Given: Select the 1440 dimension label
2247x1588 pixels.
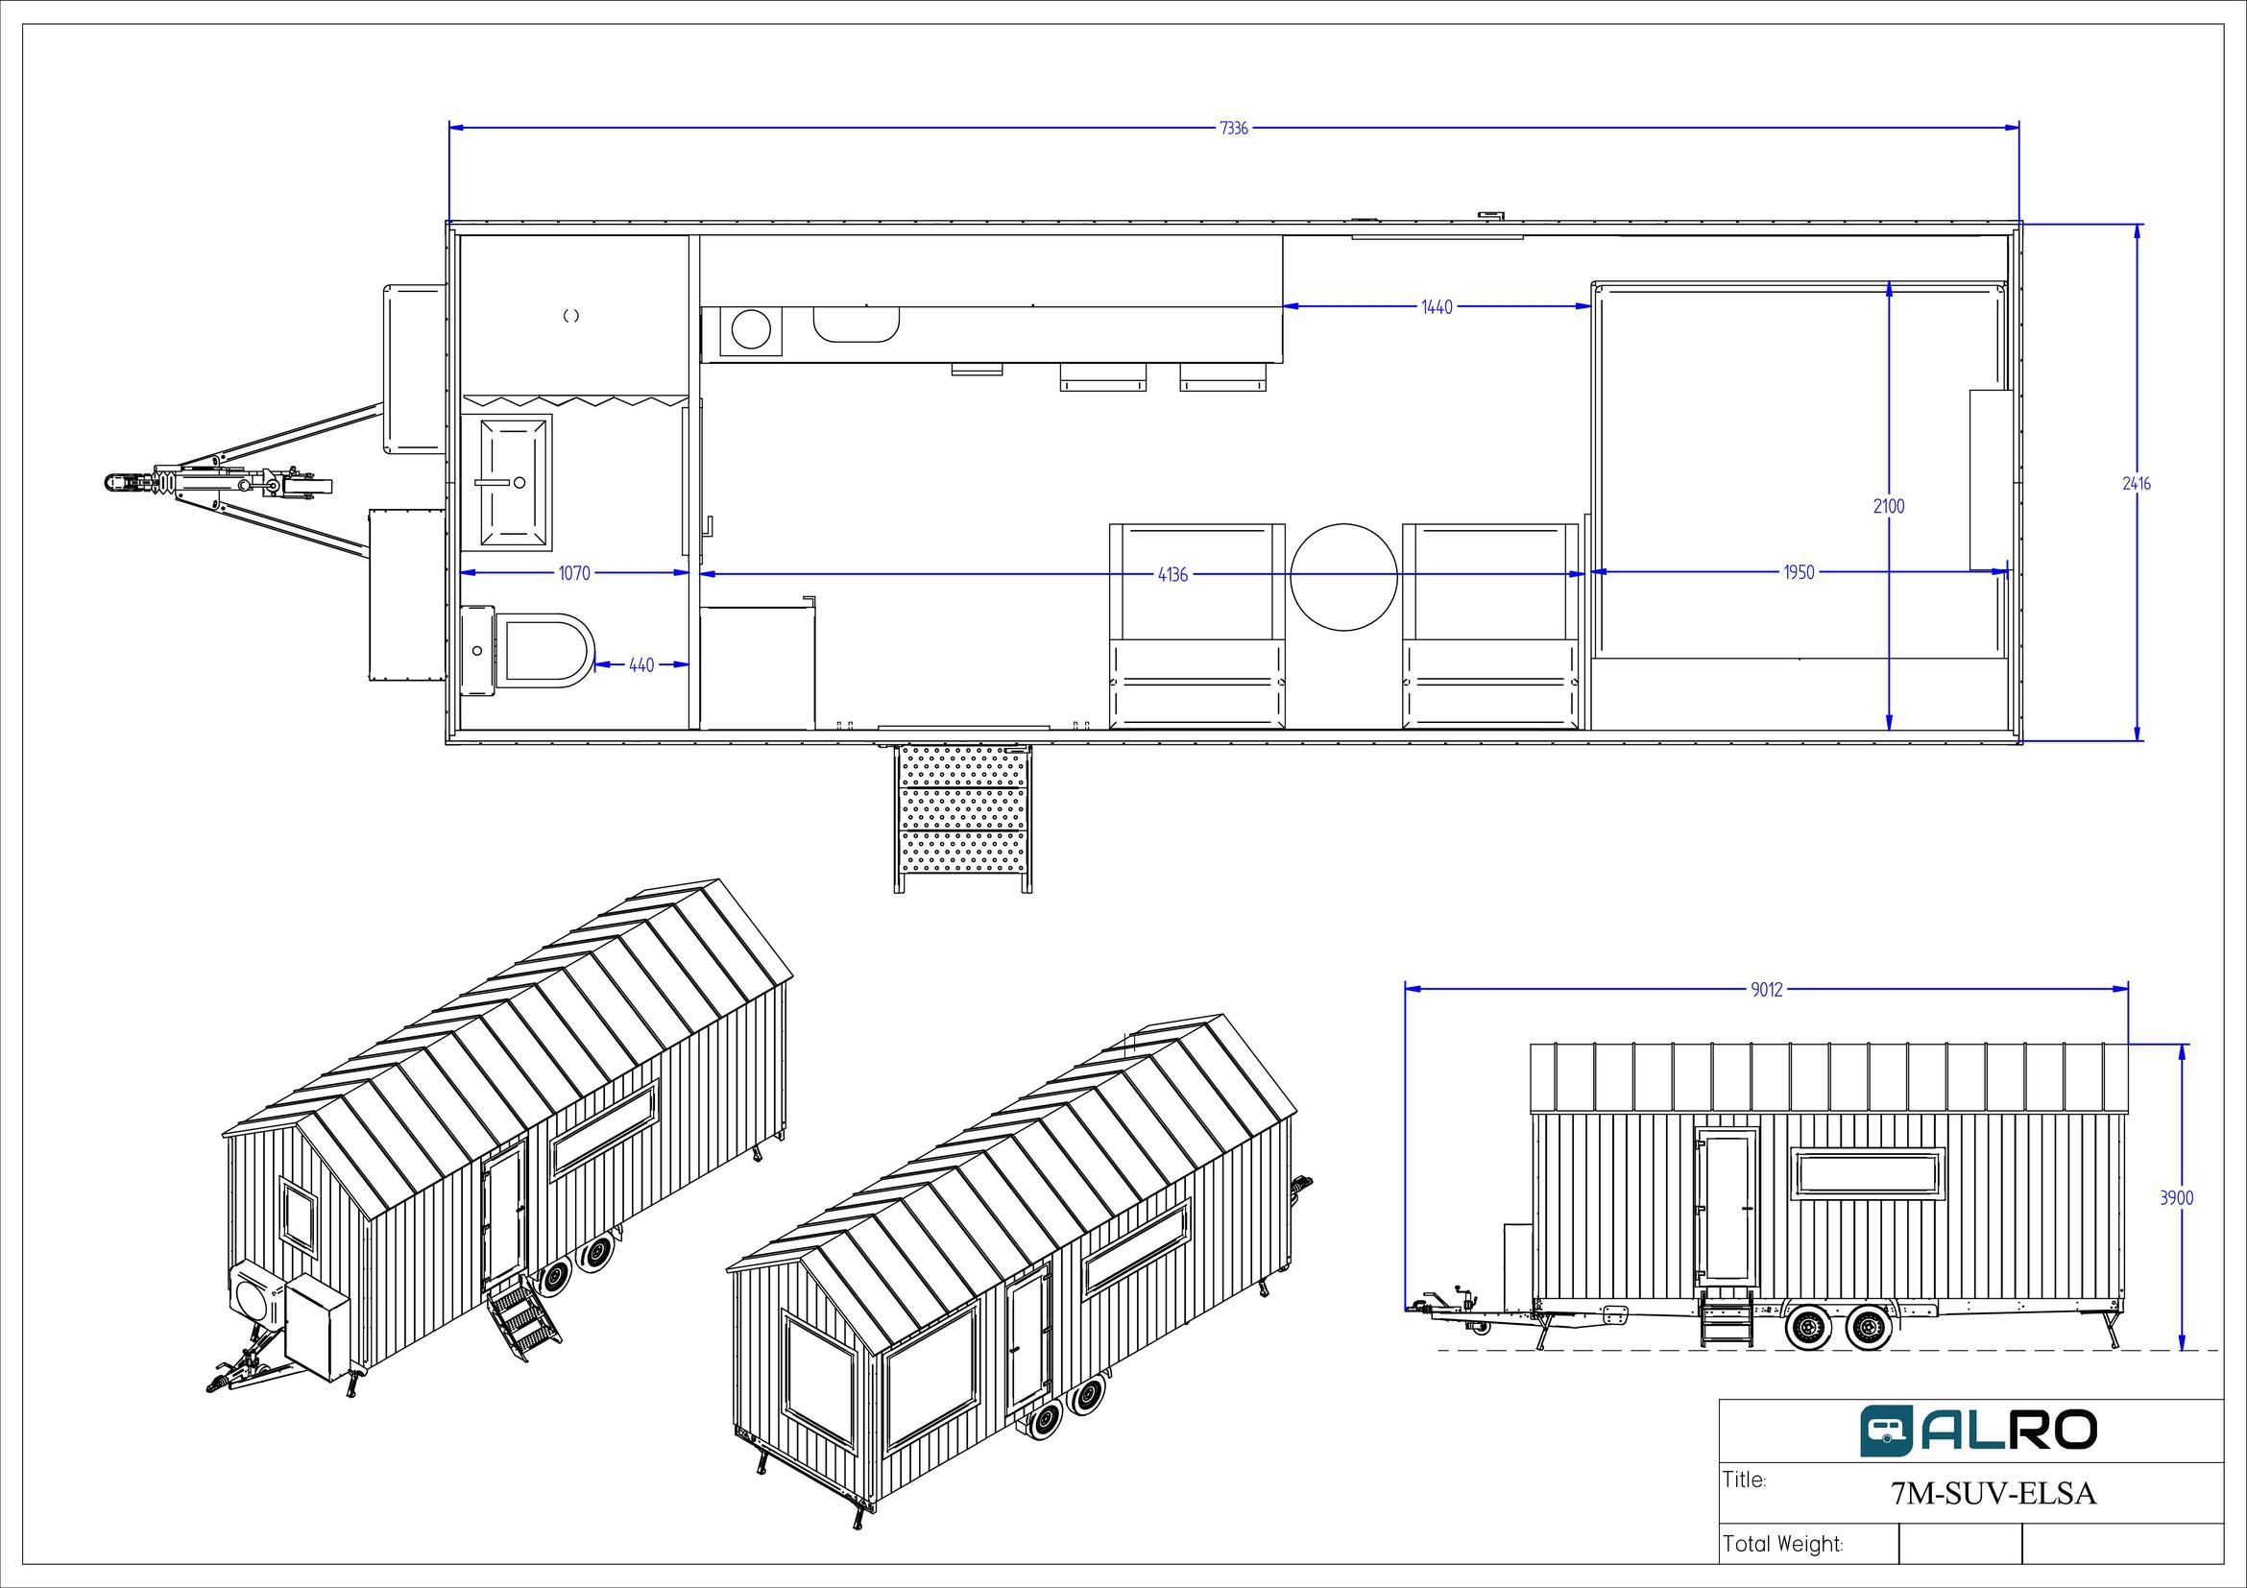Looking at the screenshot, I should pyautogui.click(x=1437, y=307).
